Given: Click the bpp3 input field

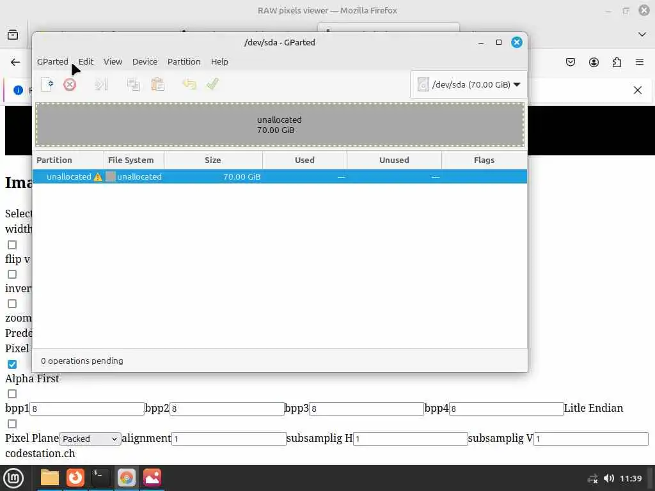Looking at the screenshot, I should (367, 409).
